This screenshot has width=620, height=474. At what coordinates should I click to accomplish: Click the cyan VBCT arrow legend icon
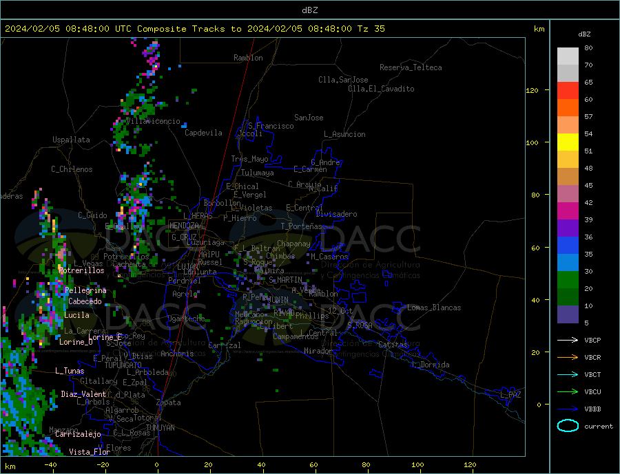(568, 374)
